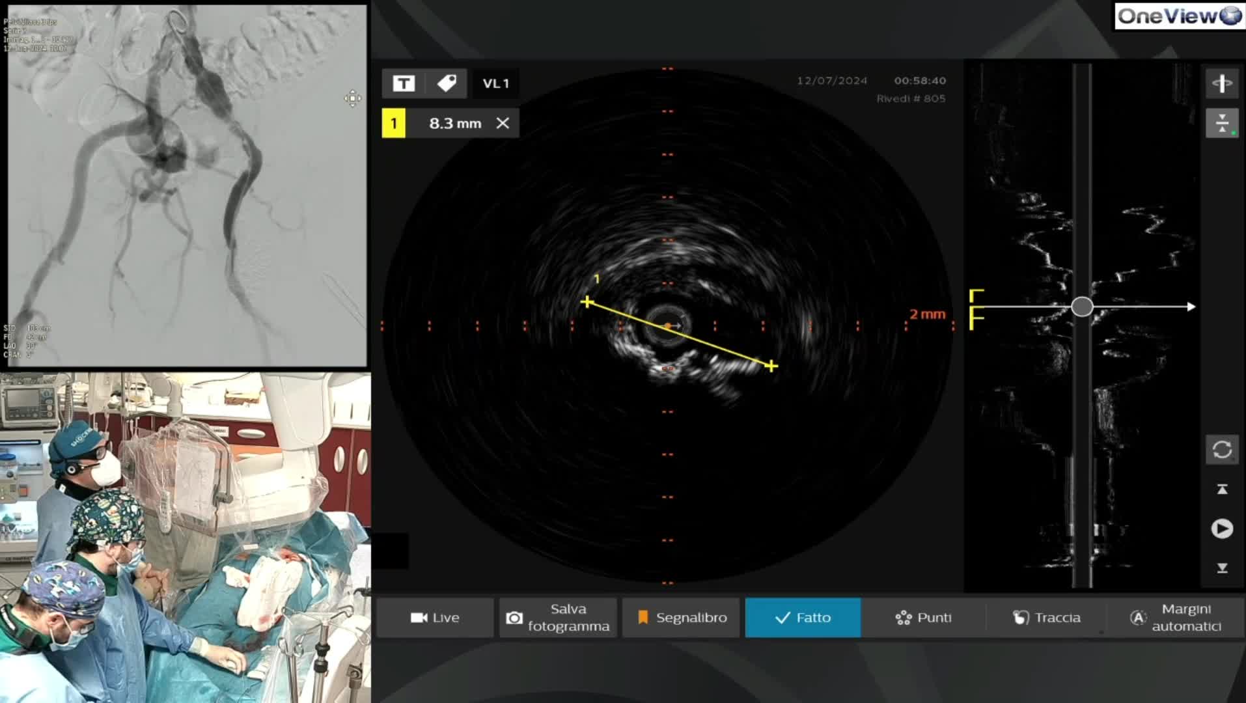Screen dimensions: 1246x703
Task: Select the operating room camera feed
Action: coord(186,537)
